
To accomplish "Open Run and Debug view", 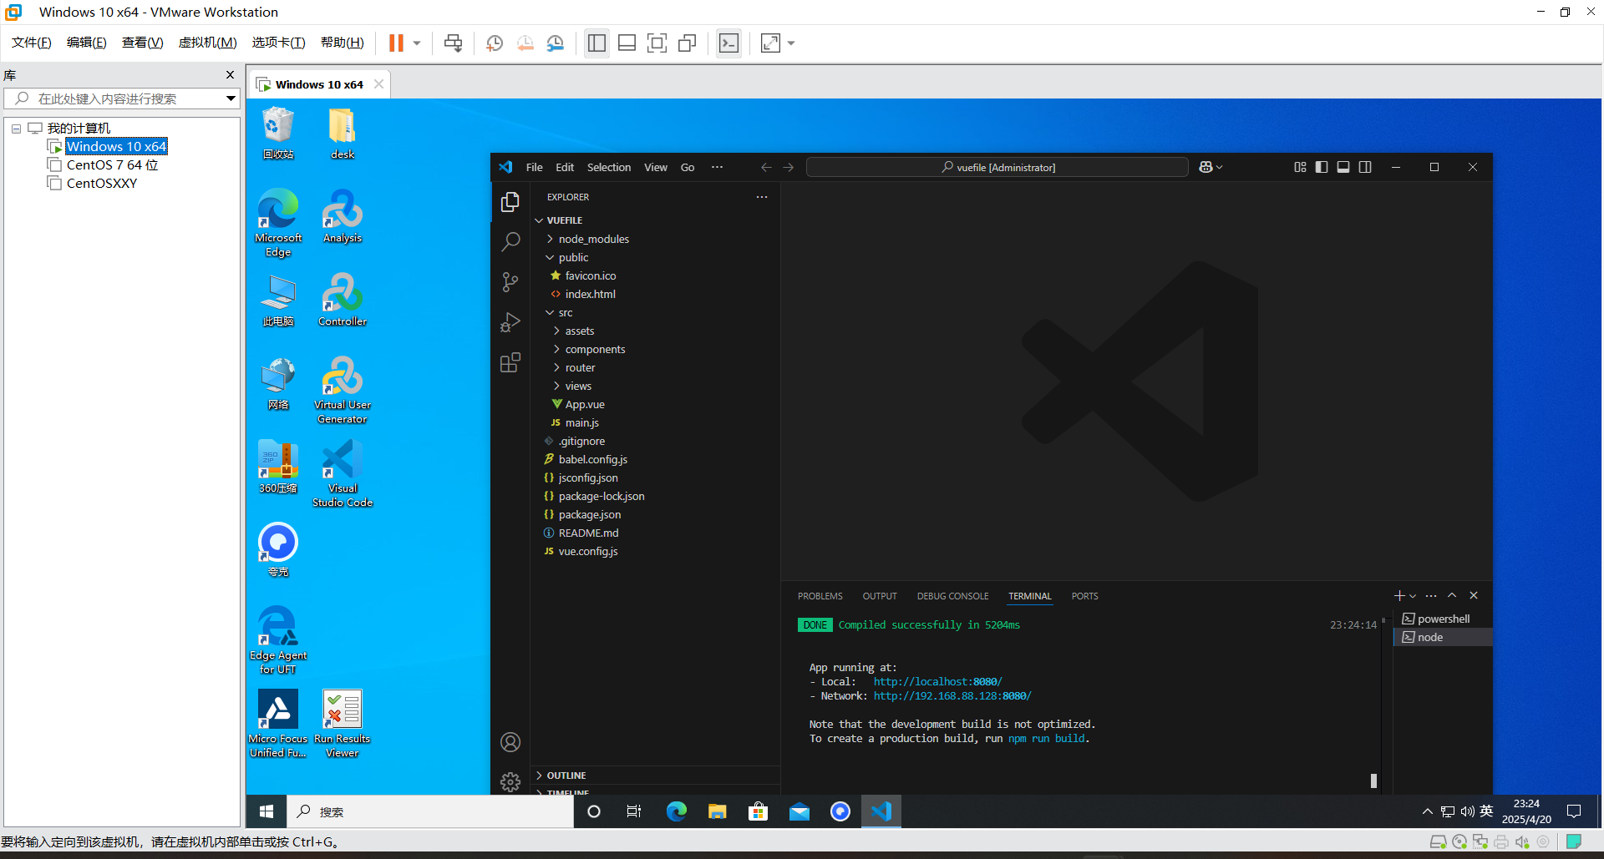I will coord(510,322).
